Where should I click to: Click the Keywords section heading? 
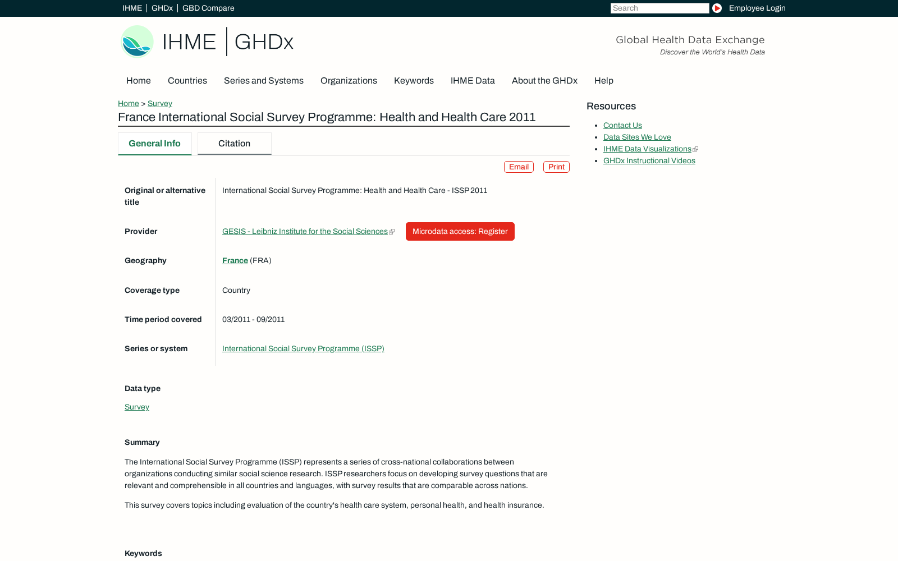143,553
